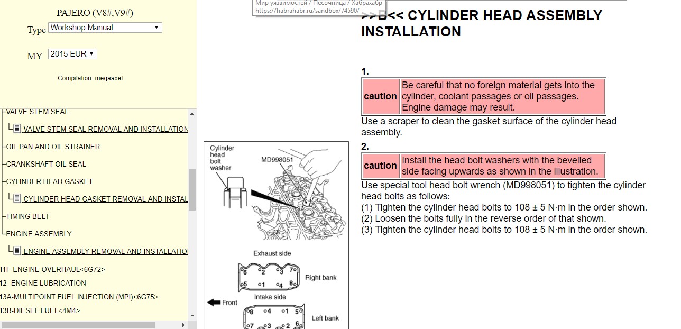Select the VALVE STEM SEAL tree entry
The width and height of the screenshot is (681, 329).
point(37,112)
